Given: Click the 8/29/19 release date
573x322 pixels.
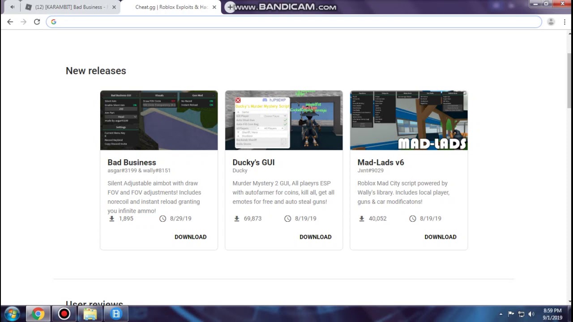Looking at the screenshot, I should tap(180, 219).
